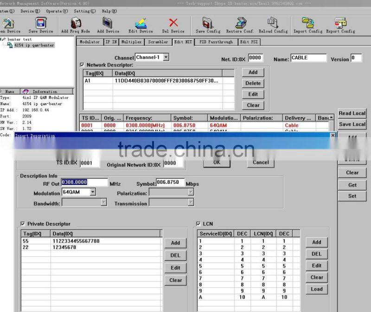Image resolution: width=371 pixels, height=312 pixels.
Task: Disable the LCN checkbox
Action: [x=198, y=224]
